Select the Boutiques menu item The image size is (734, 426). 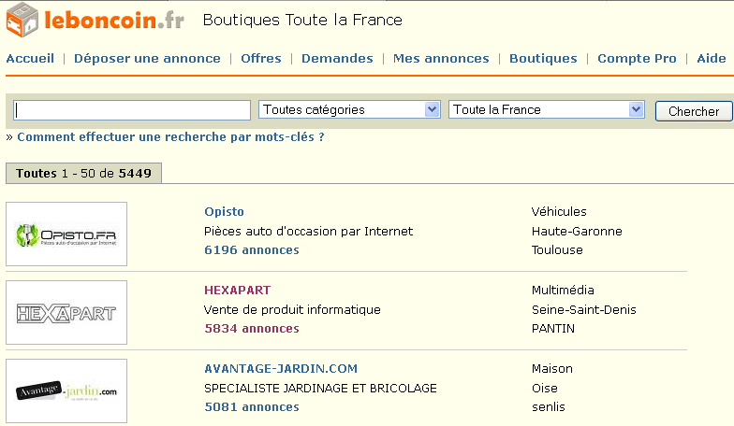pos(543,59)
